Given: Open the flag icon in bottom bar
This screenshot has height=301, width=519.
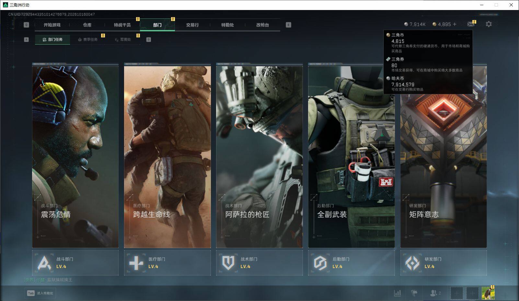Looking at the screenshot, I should 414,293.
